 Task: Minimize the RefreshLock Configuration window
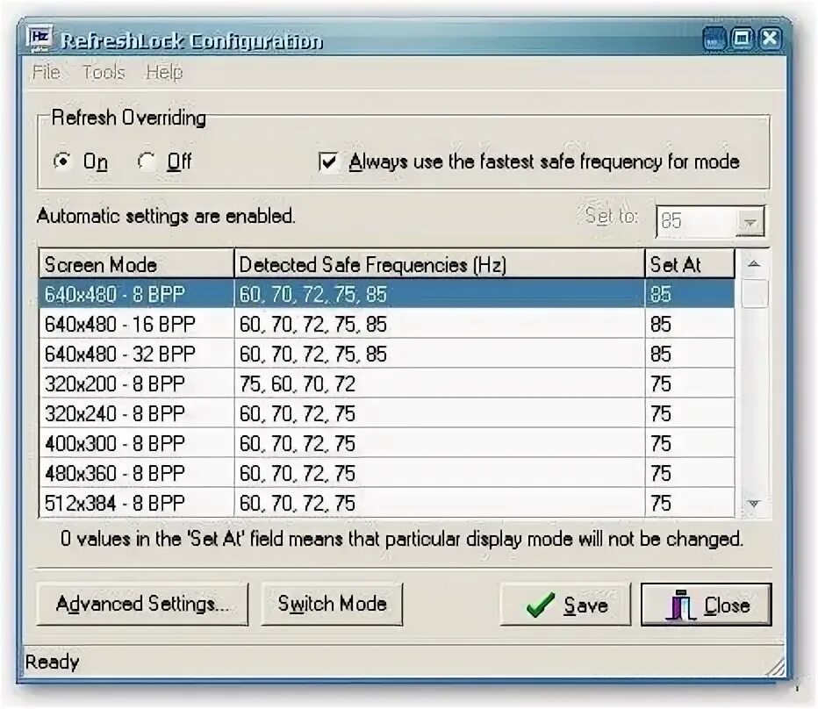714,39
